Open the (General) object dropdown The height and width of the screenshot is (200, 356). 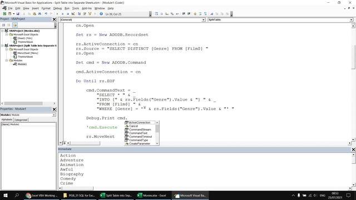coord(204,20)
